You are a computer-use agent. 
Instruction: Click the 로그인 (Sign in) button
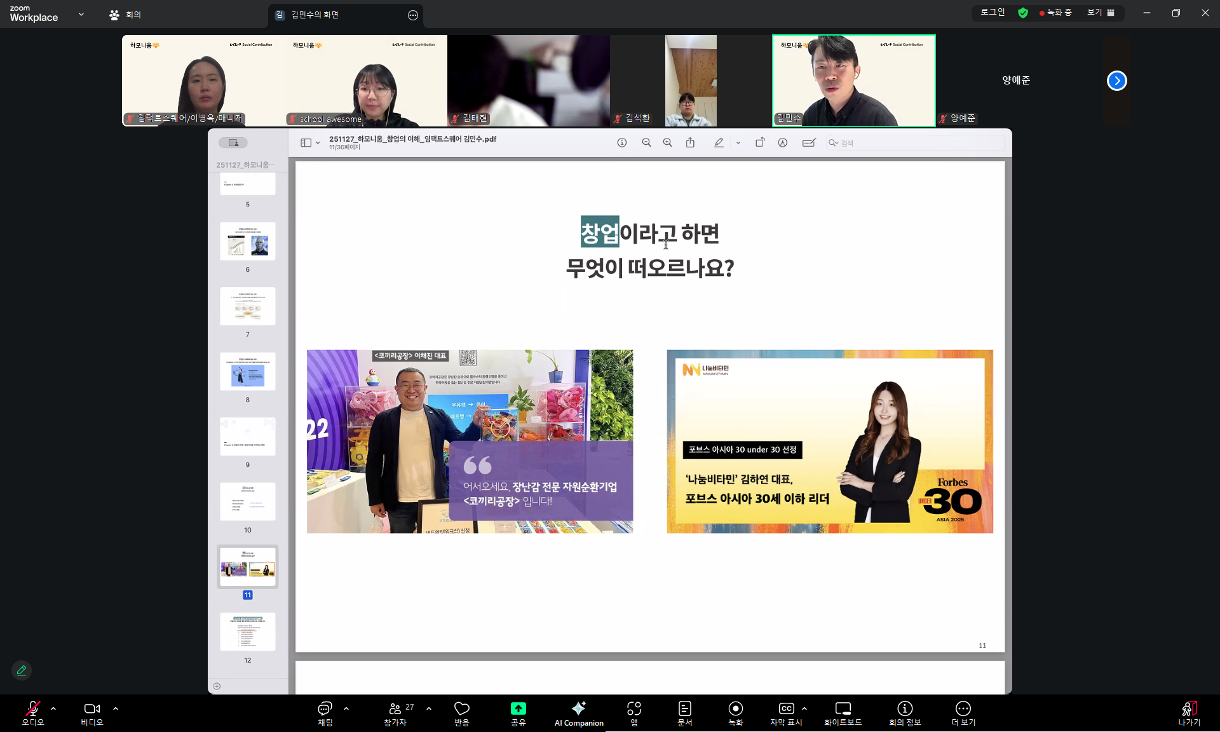coord(992,13)
